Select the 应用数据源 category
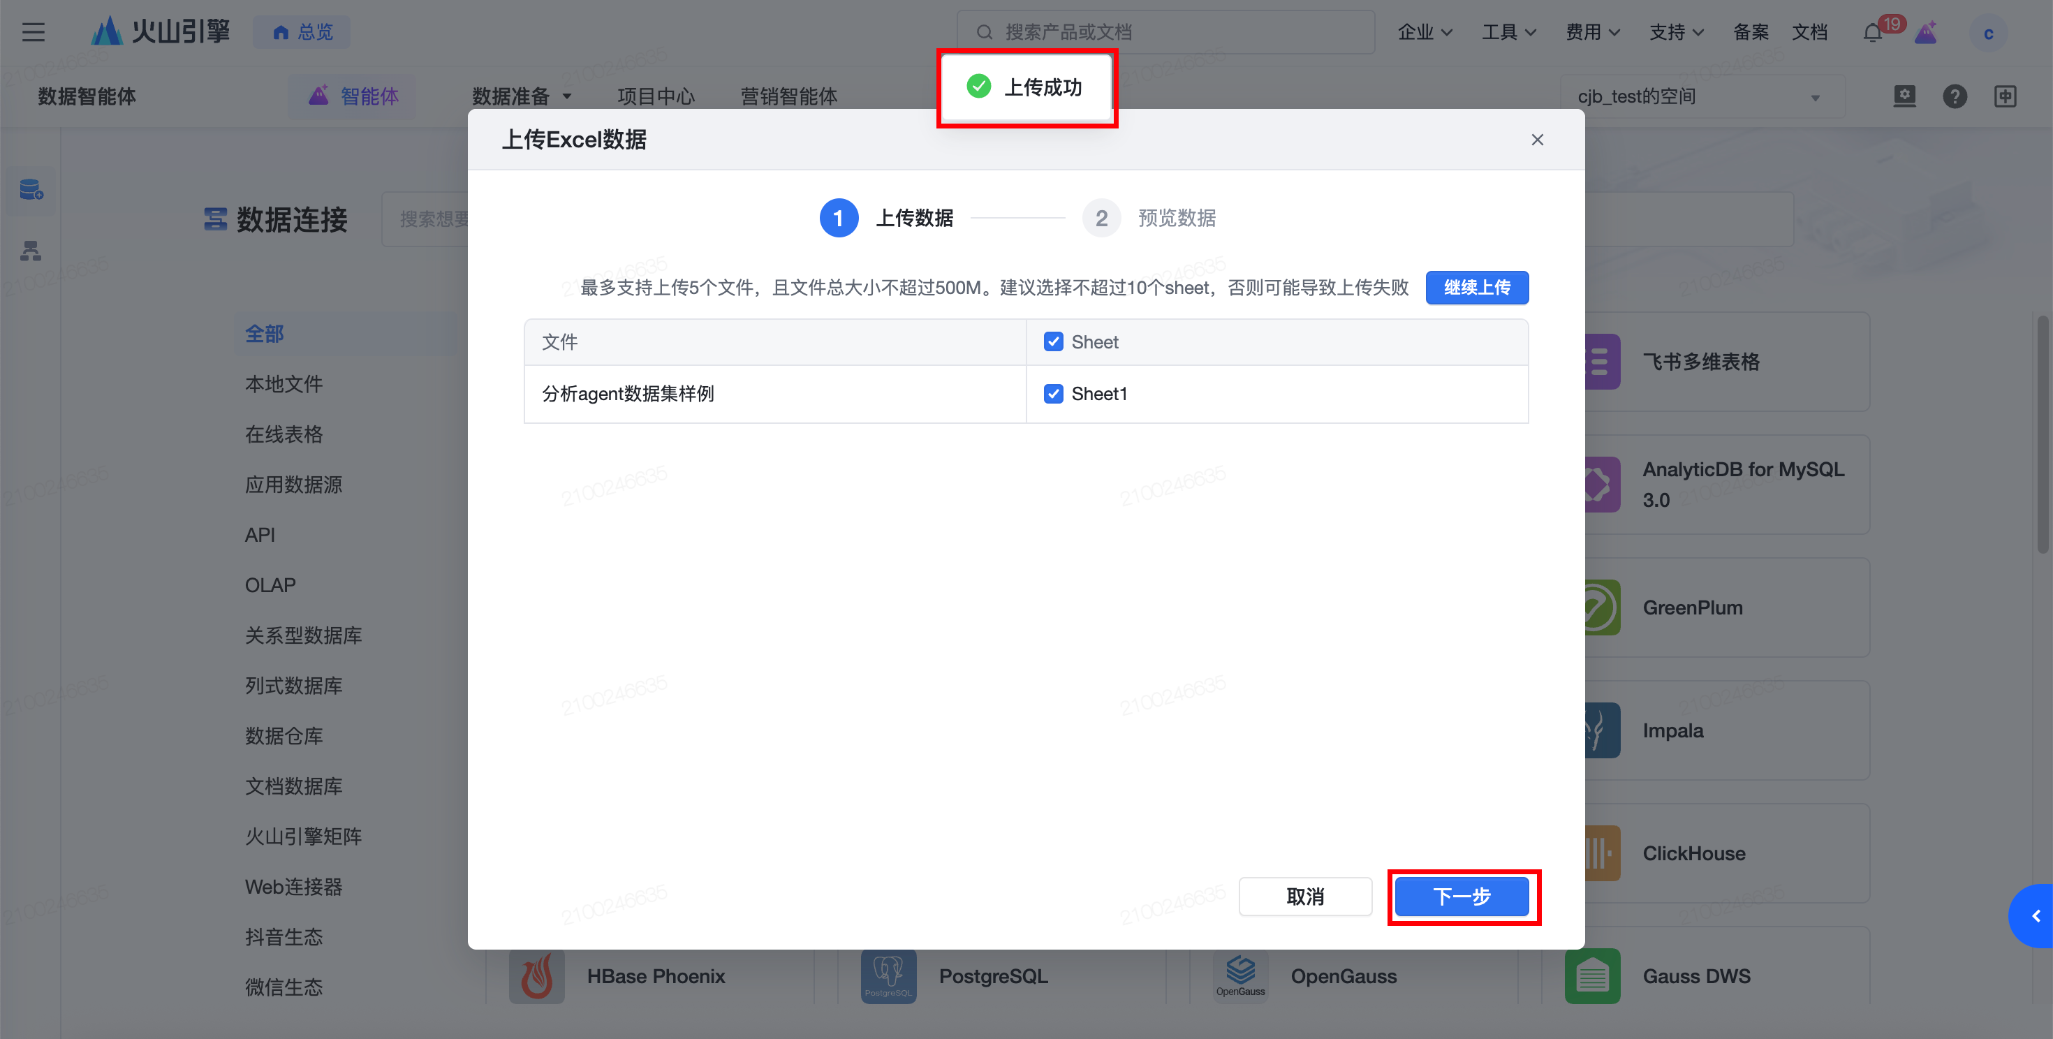 pyautogui.click(x=293, y=485)
